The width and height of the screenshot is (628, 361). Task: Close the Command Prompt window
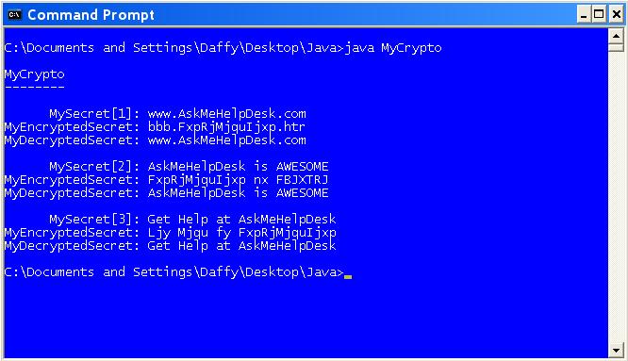616,15
